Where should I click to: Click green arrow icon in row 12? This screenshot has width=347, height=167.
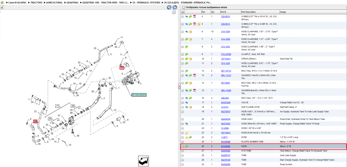[187, 71]
